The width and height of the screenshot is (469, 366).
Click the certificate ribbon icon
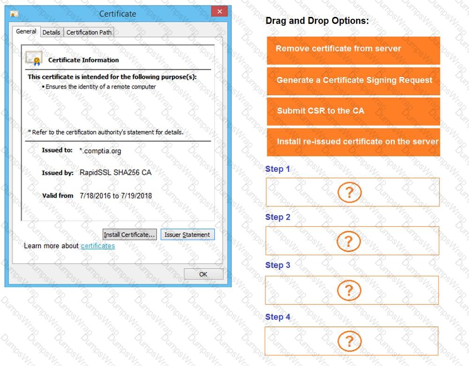click(33, 58)
